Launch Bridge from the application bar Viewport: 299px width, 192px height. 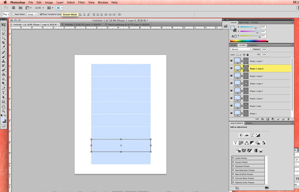[x=13, y=8]
